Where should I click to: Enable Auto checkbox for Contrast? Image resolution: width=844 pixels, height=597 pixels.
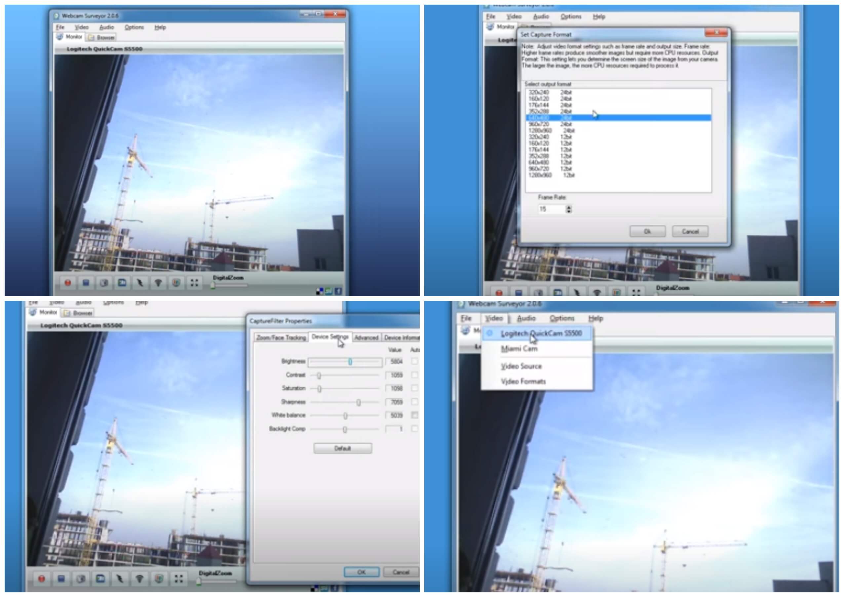[415, 375]
